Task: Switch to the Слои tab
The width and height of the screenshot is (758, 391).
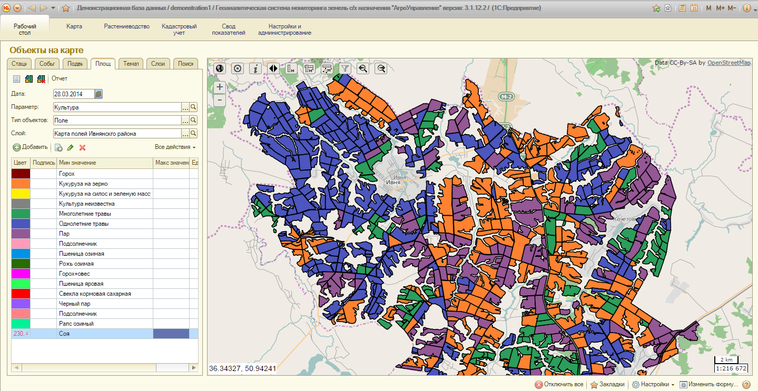Action: (158, 64)
